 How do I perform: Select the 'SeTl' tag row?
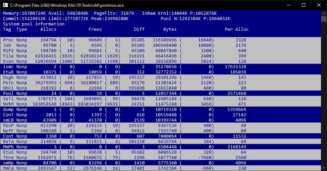click(161, 99)
